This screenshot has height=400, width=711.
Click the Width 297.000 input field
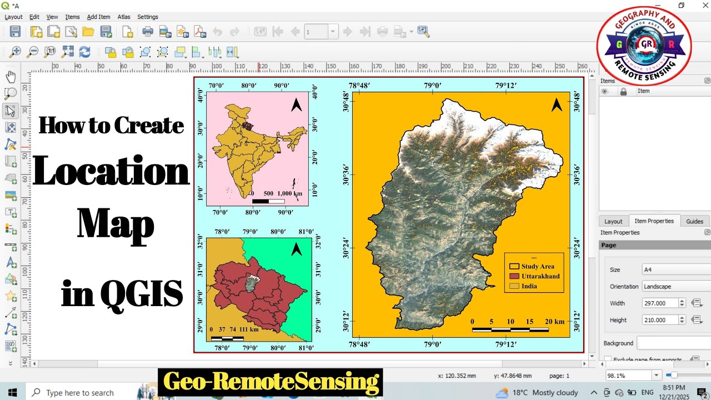coord(660,303)
